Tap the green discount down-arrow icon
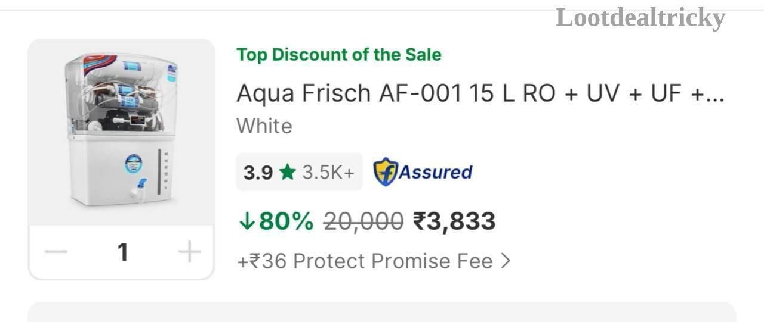Screen dimensions: 764x322 [246, 221]
